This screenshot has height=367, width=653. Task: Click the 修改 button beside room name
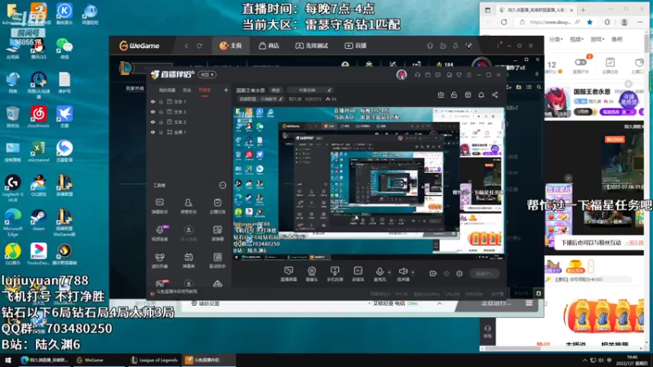pyautogui.click(x=276, y=90)
